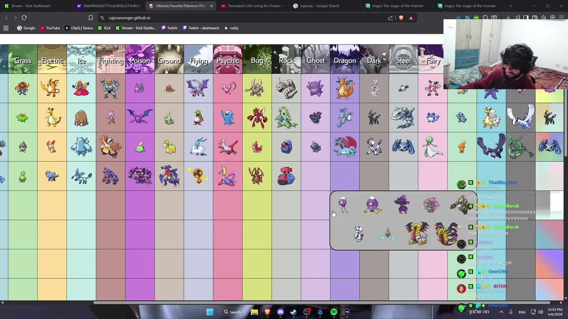Open the YouTube bookmark
This screenshot has width=568, height=319.
click(x=50, y=28)
